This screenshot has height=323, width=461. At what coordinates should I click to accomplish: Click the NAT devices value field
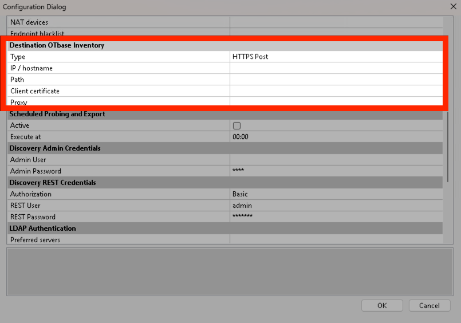click(x=336, y=22)
